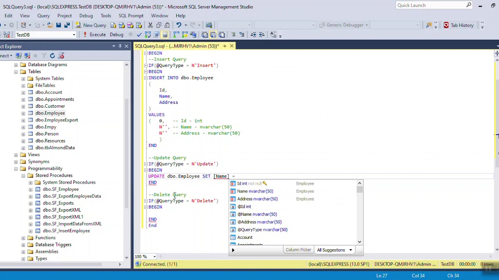Click the Undo arrow icon
Screen dimensions: 499x280
point(179,25)
